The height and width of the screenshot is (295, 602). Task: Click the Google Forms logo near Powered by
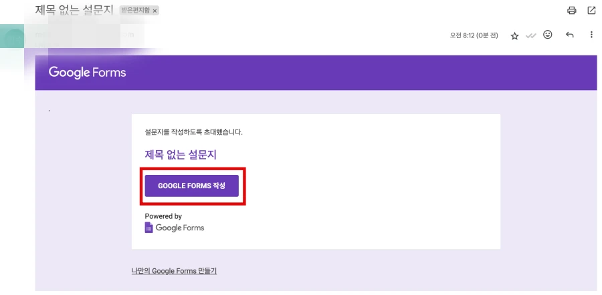click(175, 228)
